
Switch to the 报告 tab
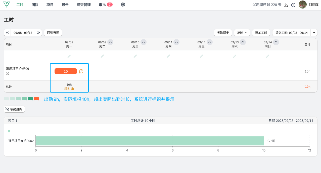click(x=65, y=5)
